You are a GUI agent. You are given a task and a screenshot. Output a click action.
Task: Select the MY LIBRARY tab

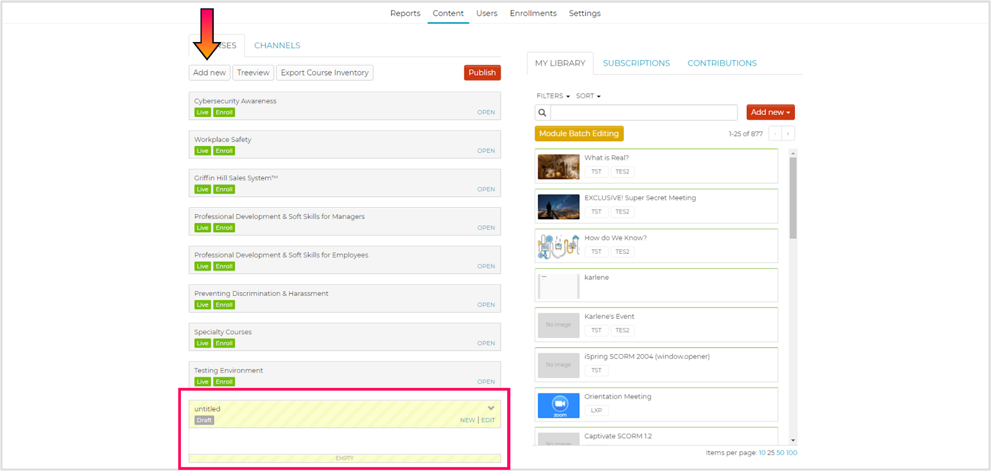560,63
